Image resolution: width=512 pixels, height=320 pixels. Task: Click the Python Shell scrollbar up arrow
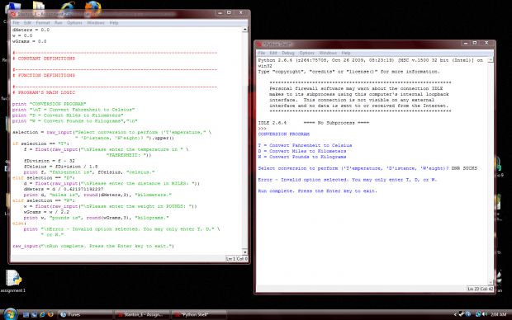491,60
